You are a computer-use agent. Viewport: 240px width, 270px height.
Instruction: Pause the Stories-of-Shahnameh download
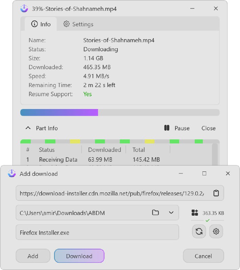tap(177, 128)
